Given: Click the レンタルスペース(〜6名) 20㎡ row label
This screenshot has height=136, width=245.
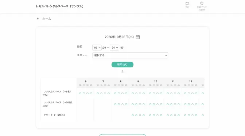Looking at the screenshot, I should (x=57, y=93).
